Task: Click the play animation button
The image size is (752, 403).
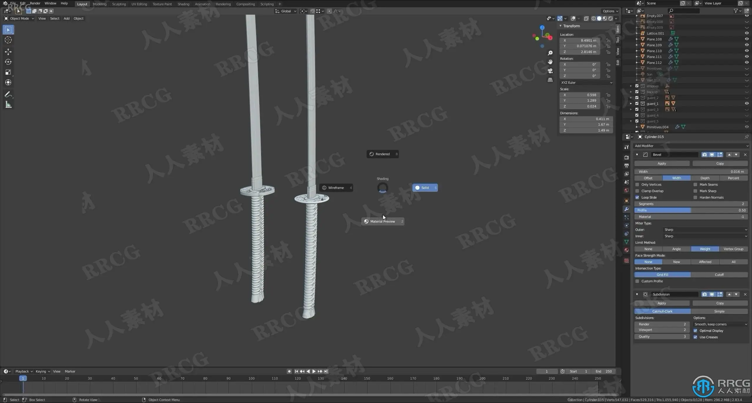Action: coord(314,371)
